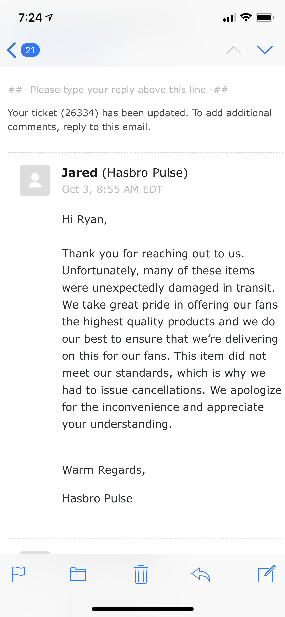
Task: Tap the Wi-Fi icon in status bar
Action: coord(246,17)
